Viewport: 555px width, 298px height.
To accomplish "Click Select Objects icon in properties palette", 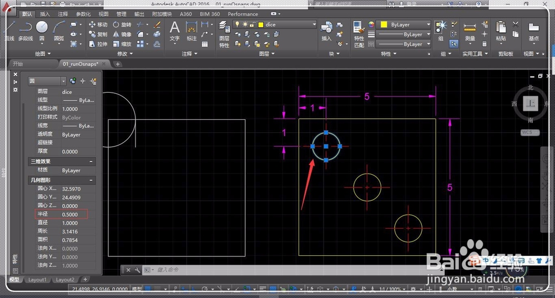I will coord(83,81).
